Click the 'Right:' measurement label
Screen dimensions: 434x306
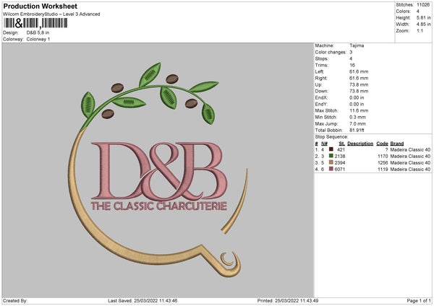321,78
